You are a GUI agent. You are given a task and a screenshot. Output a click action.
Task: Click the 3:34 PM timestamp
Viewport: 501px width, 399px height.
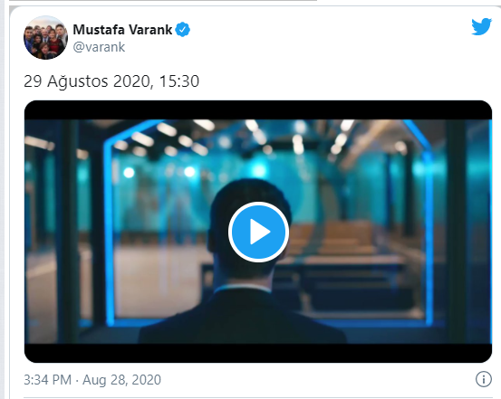[x=48, y=380]
